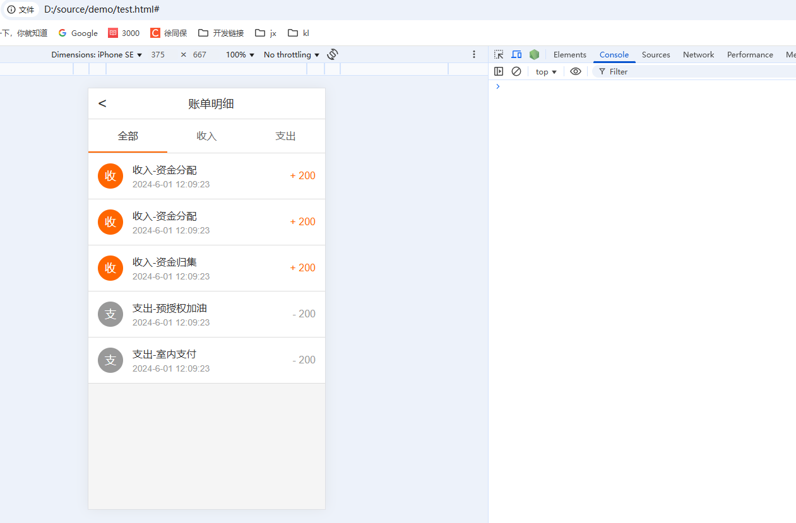Click the - 200 amount of 预授权加油
Screen dimensions: 796x523
tap(304, 314)
